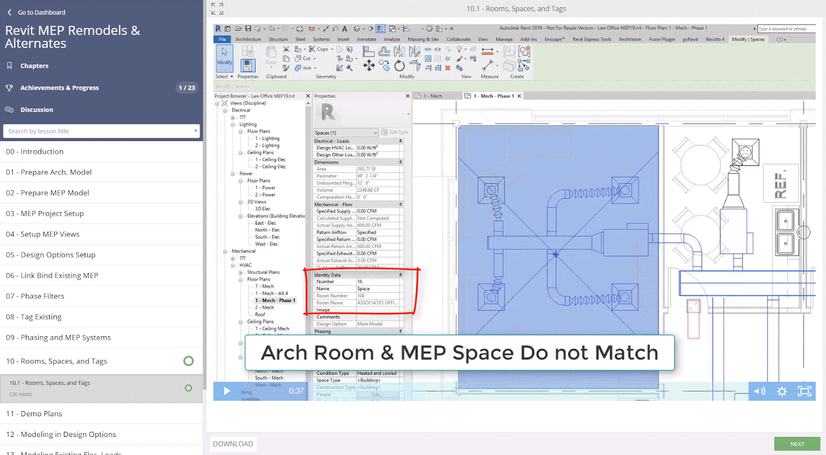Collapse the Mechanical tree node
Viewport: 826px width, 455px height.
coord(225,252)
